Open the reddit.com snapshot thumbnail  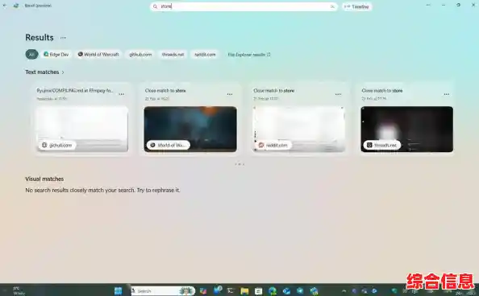[x=298, y=129]
